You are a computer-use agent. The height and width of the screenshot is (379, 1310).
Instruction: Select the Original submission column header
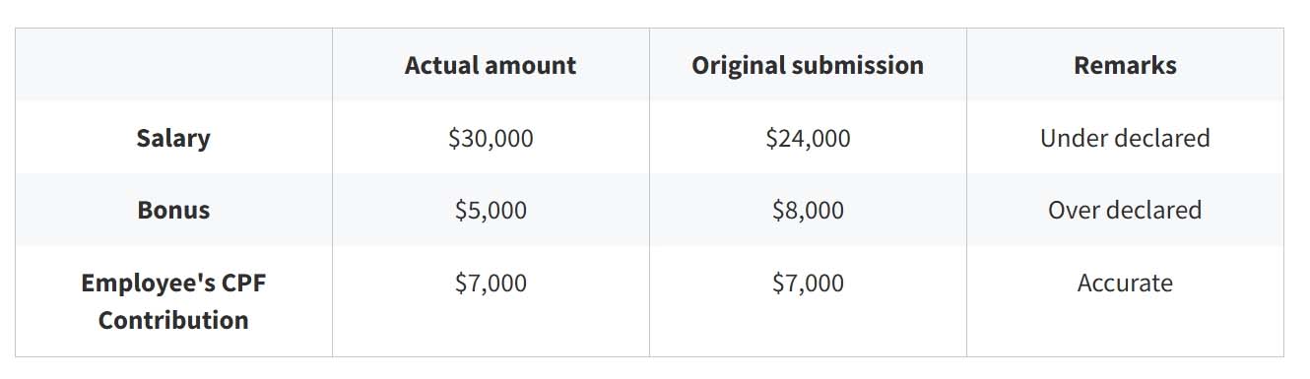808,65
